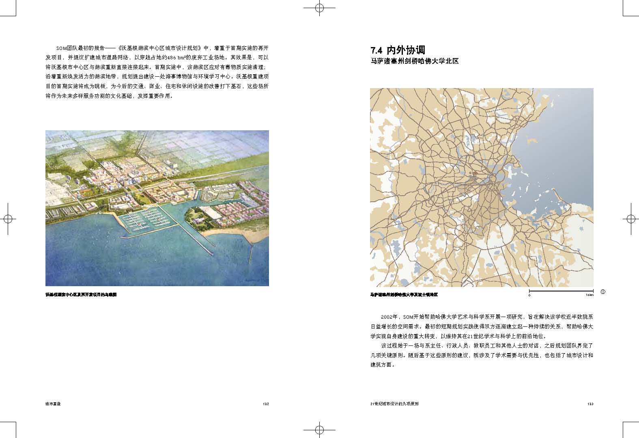Select the waterfront aerial rendering image
The height and width of the screenshot is (438, 639).
(x=157, y=208)
